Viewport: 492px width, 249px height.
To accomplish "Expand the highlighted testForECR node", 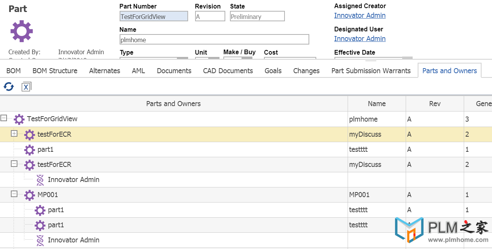I will [x=14, y=134].
